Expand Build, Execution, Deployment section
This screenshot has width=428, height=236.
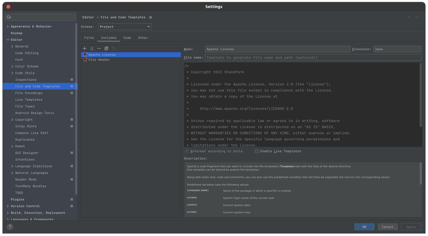point(8,213)
